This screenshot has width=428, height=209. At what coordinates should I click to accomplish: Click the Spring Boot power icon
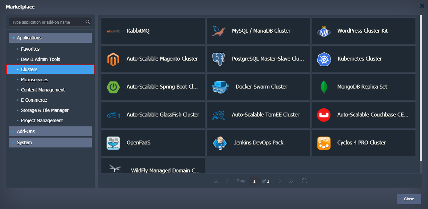point(113,87)
